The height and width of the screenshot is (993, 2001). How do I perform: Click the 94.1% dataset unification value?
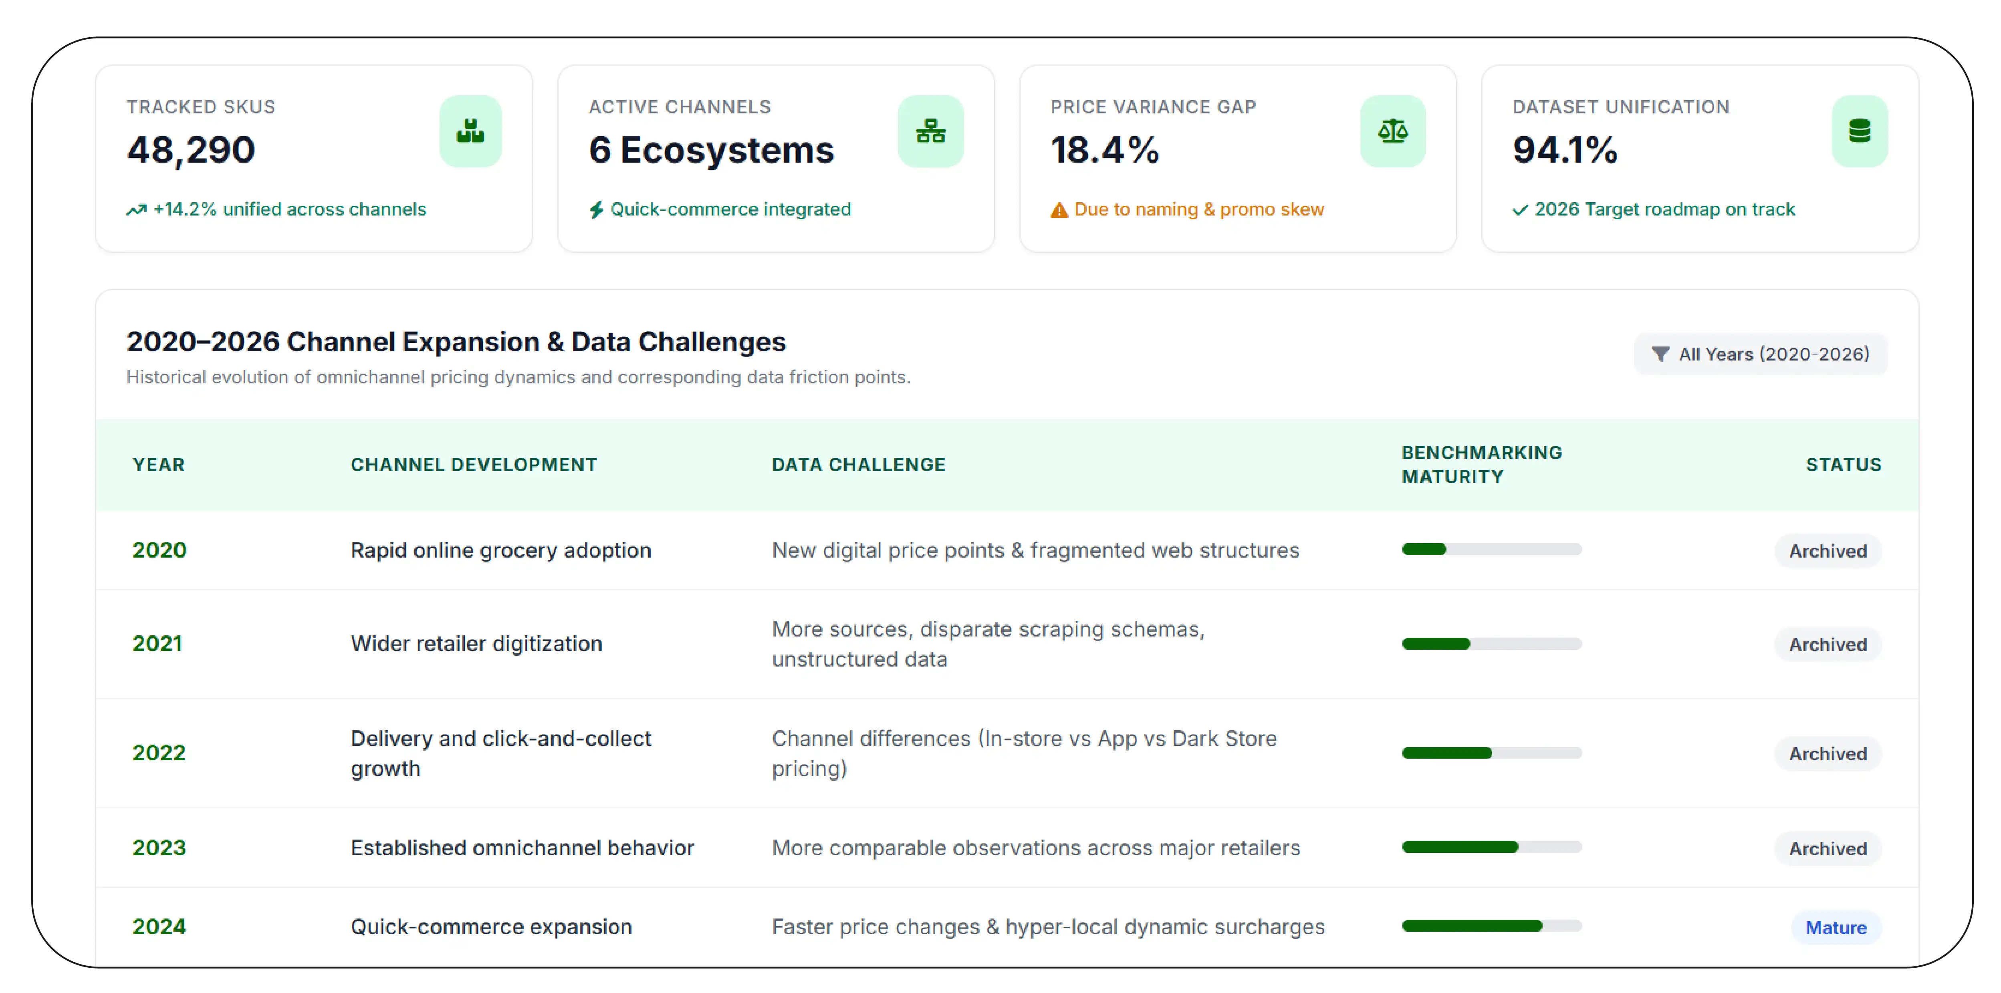(1564, 150)
